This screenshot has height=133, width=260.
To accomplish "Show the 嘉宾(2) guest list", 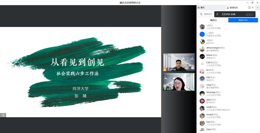I will pos(213,20).
